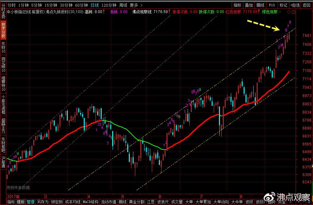Open the 分时走势 side tab

pyautogui.click(x=3, y=11)
